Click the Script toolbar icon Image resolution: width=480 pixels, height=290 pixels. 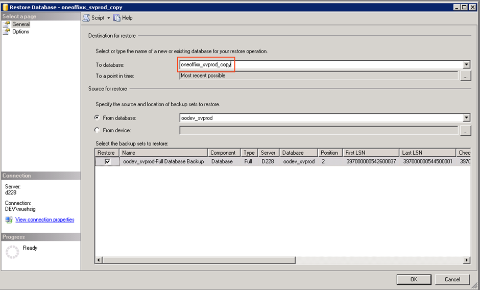86,18
